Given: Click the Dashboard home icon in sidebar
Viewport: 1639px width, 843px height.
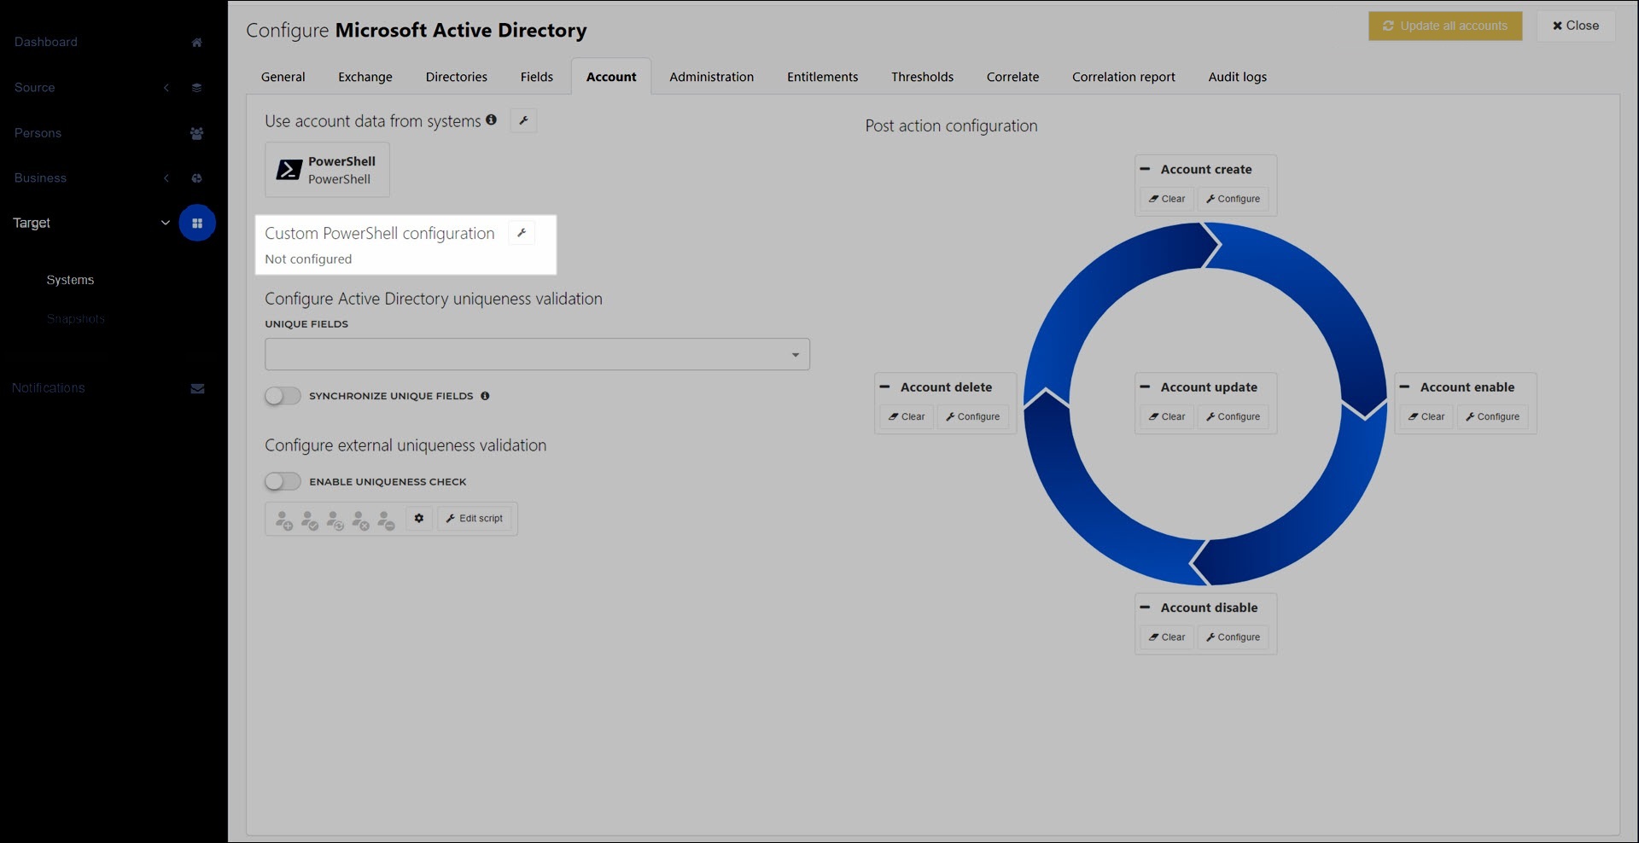Looking at the screenshot, I should pos(196,43).
